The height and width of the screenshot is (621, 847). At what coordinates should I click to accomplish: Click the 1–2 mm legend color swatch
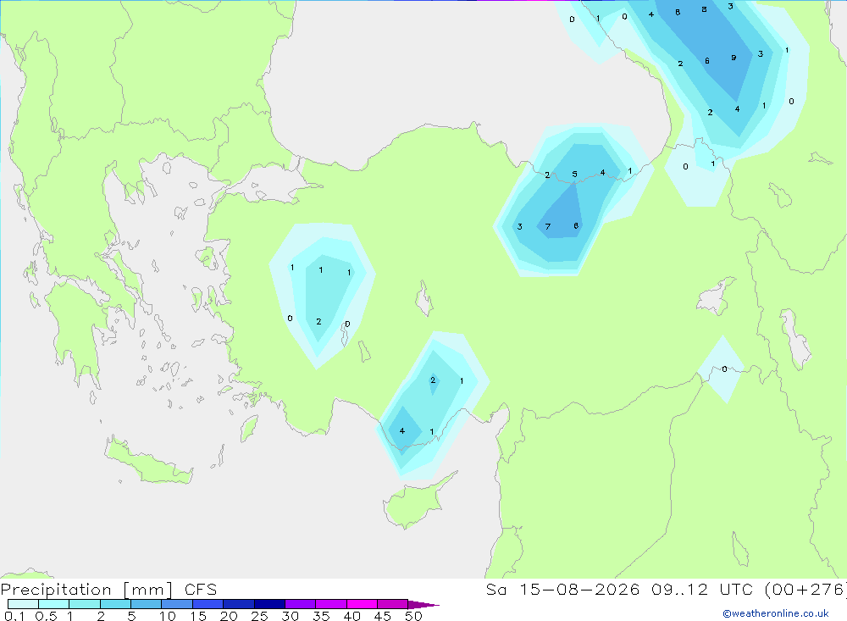click(x=85, y=604)
